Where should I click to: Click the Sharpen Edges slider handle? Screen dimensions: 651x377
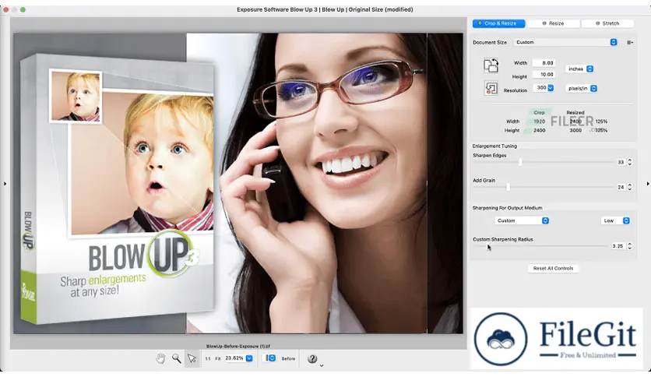520,162
